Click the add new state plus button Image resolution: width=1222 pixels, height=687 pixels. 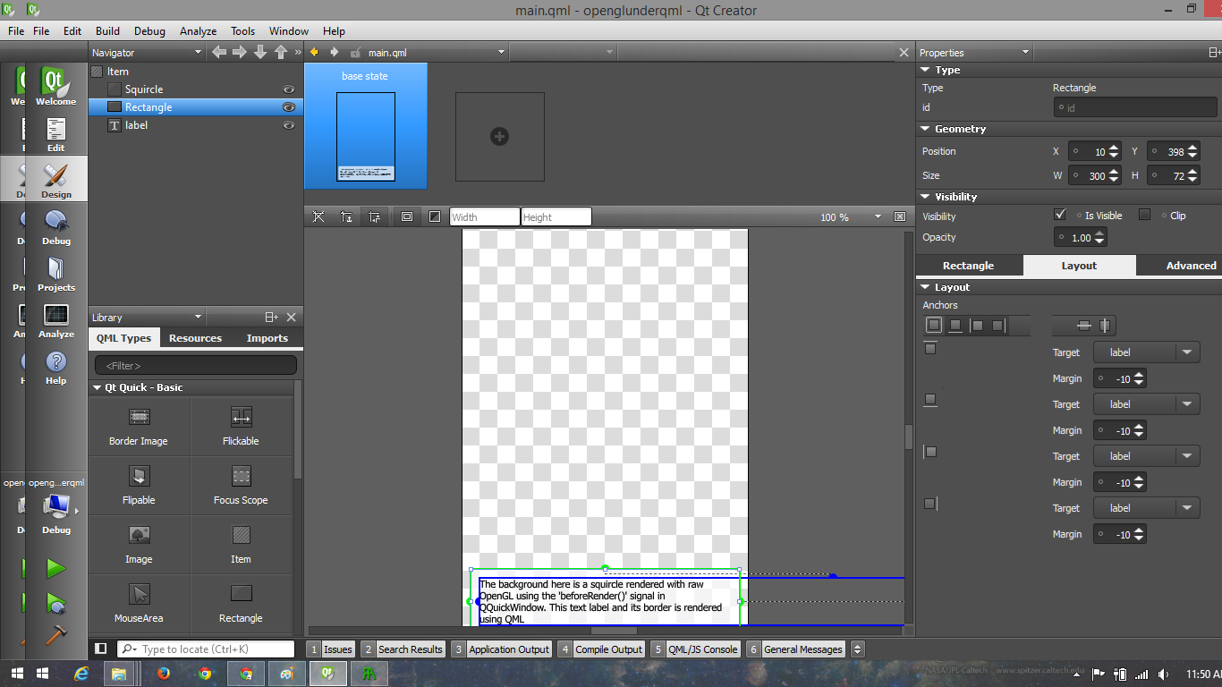click(500, 137)
